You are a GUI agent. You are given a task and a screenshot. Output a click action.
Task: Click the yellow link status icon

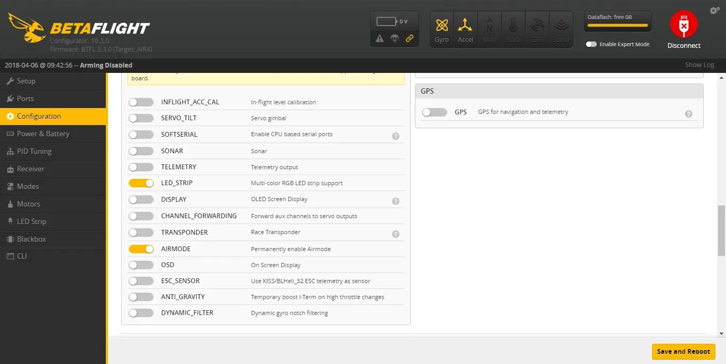pyautogui.click(x=410, y=38)
